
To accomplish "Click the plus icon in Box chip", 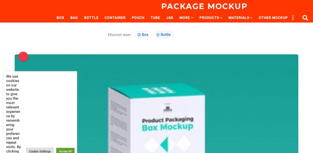I will tap(139, 35).
